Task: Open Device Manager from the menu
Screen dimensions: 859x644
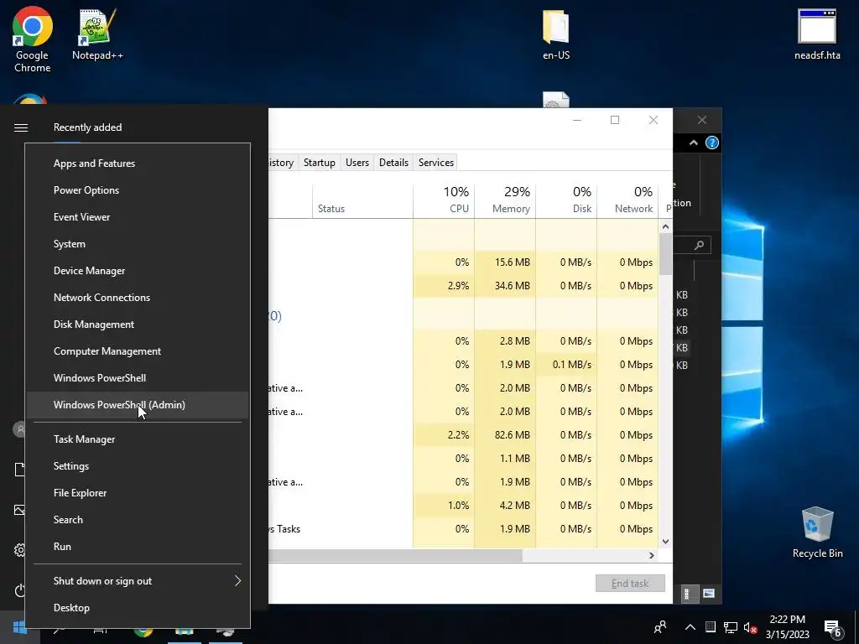Action: click(138, 271)
